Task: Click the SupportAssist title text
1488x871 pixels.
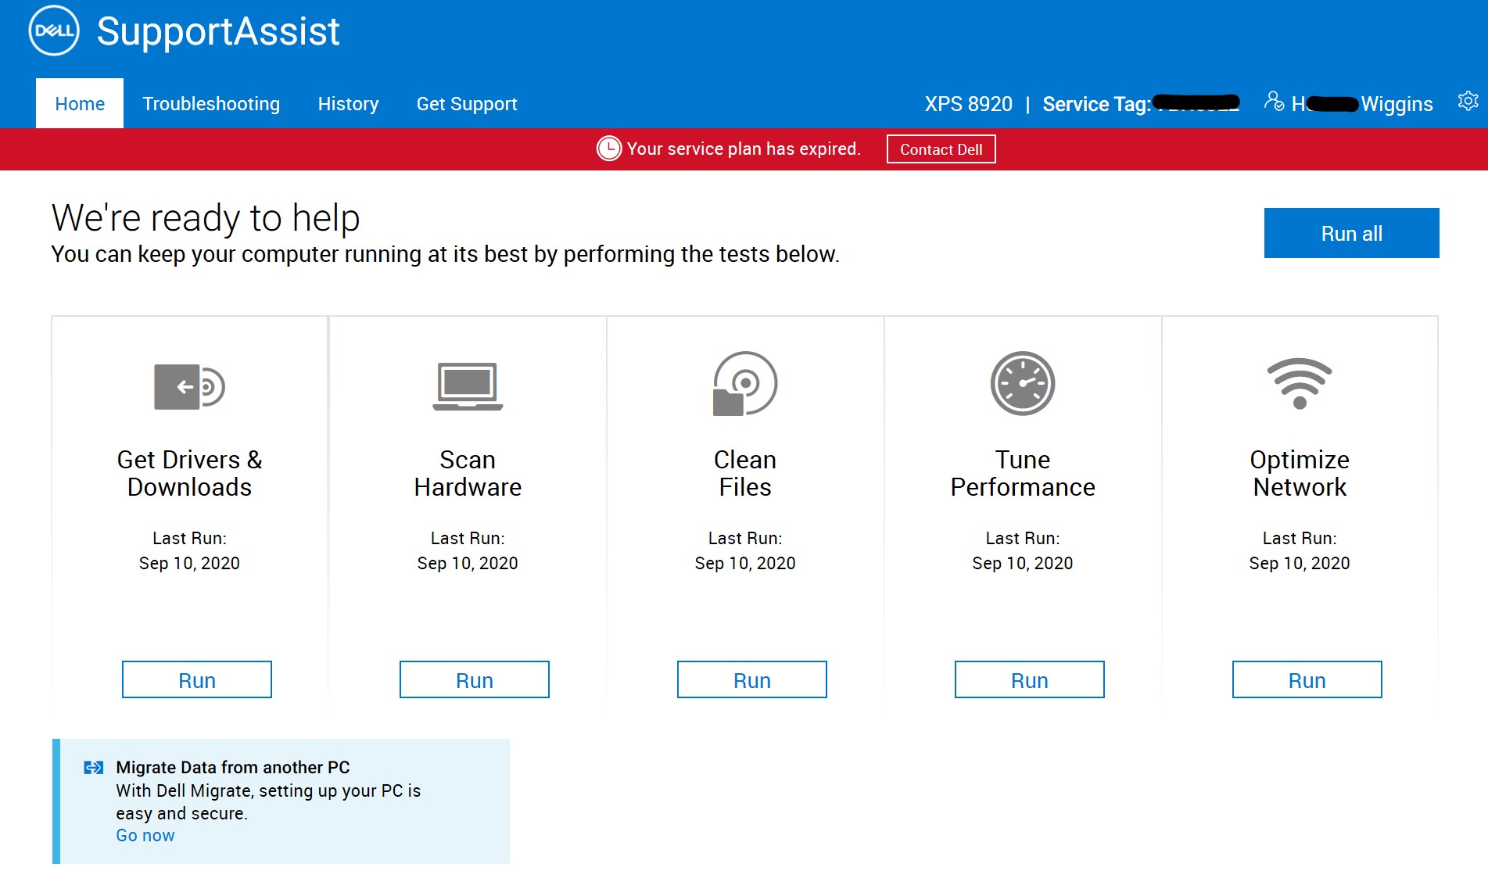Action: tap(218, 31)
